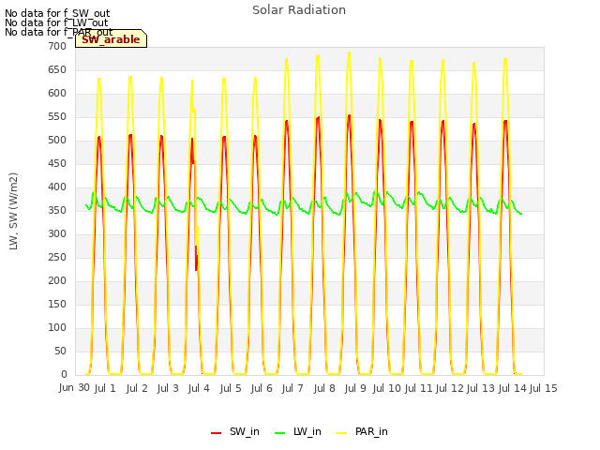Click the Jul 9 x-axis tick label
The width and height of the screenshot is (600, 450).
(355, 388)
